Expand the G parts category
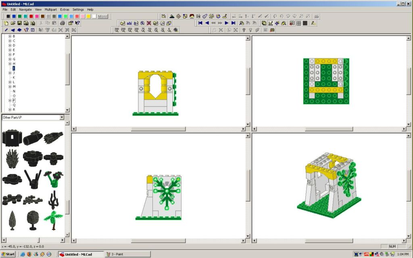The image size is (413, 258). point(10,59)
